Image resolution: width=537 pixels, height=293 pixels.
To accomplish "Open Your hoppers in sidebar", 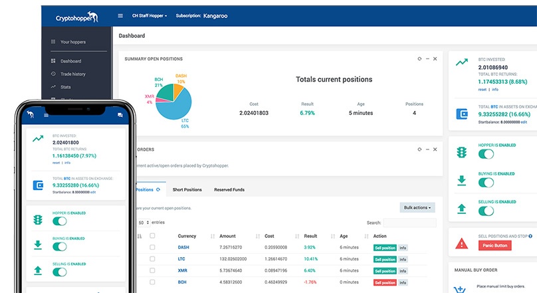I will (73, 42).
